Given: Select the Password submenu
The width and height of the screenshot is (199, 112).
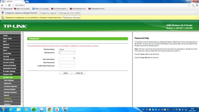Looking at the screenshot, I should (x=10, y=98).
